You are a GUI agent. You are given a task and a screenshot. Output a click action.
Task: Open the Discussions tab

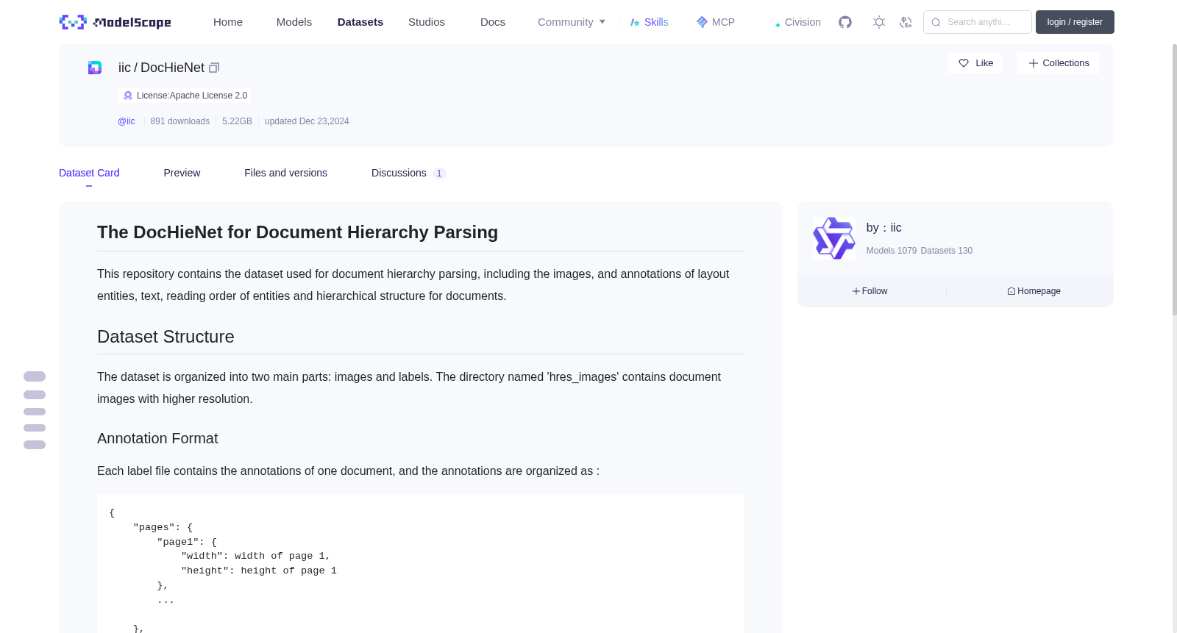coord(408,173)
